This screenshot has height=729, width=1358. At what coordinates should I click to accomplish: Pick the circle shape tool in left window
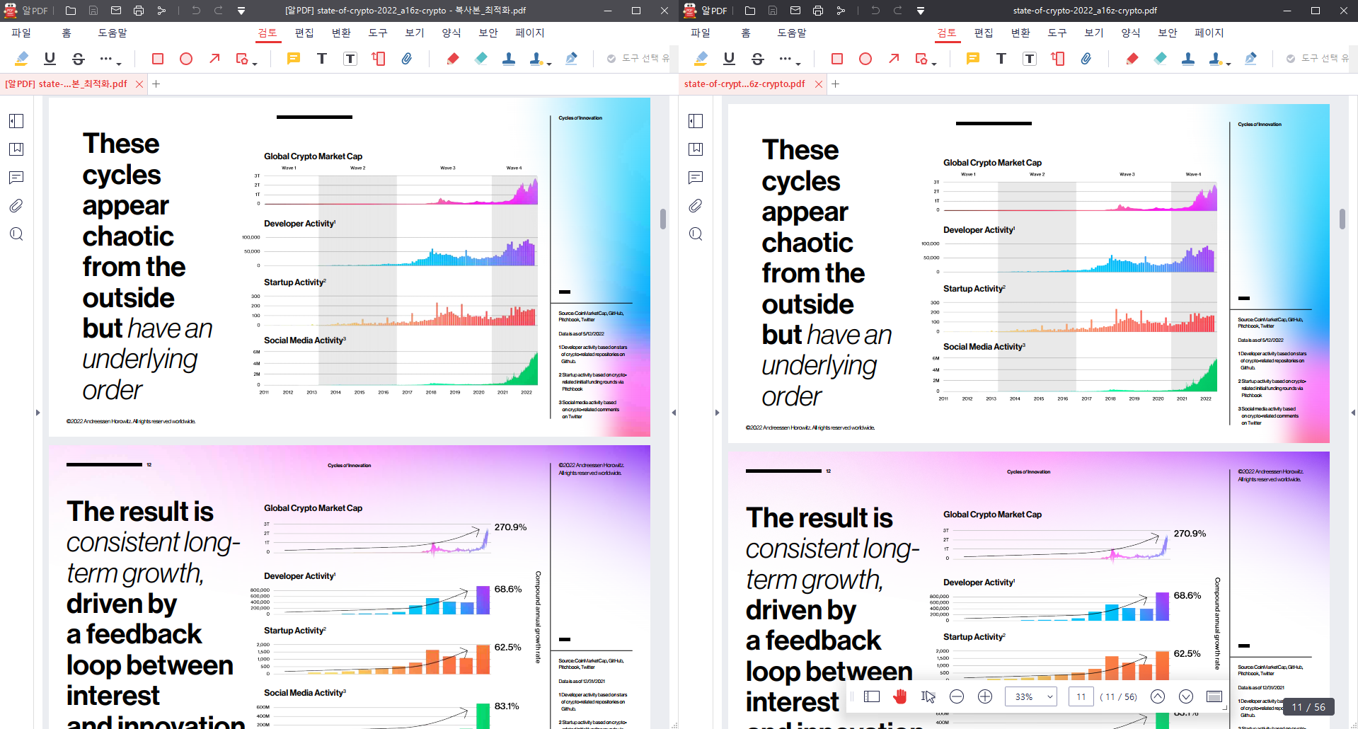pyautogui.click(x=186, y=59)
